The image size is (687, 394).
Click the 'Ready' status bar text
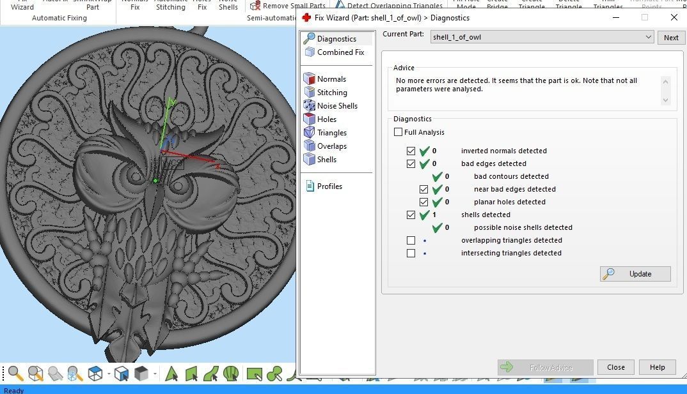pyautogui.click(x=13, y=391)
